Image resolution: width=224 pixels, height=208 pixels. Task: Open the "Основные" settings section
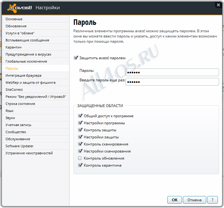[36, 19]
